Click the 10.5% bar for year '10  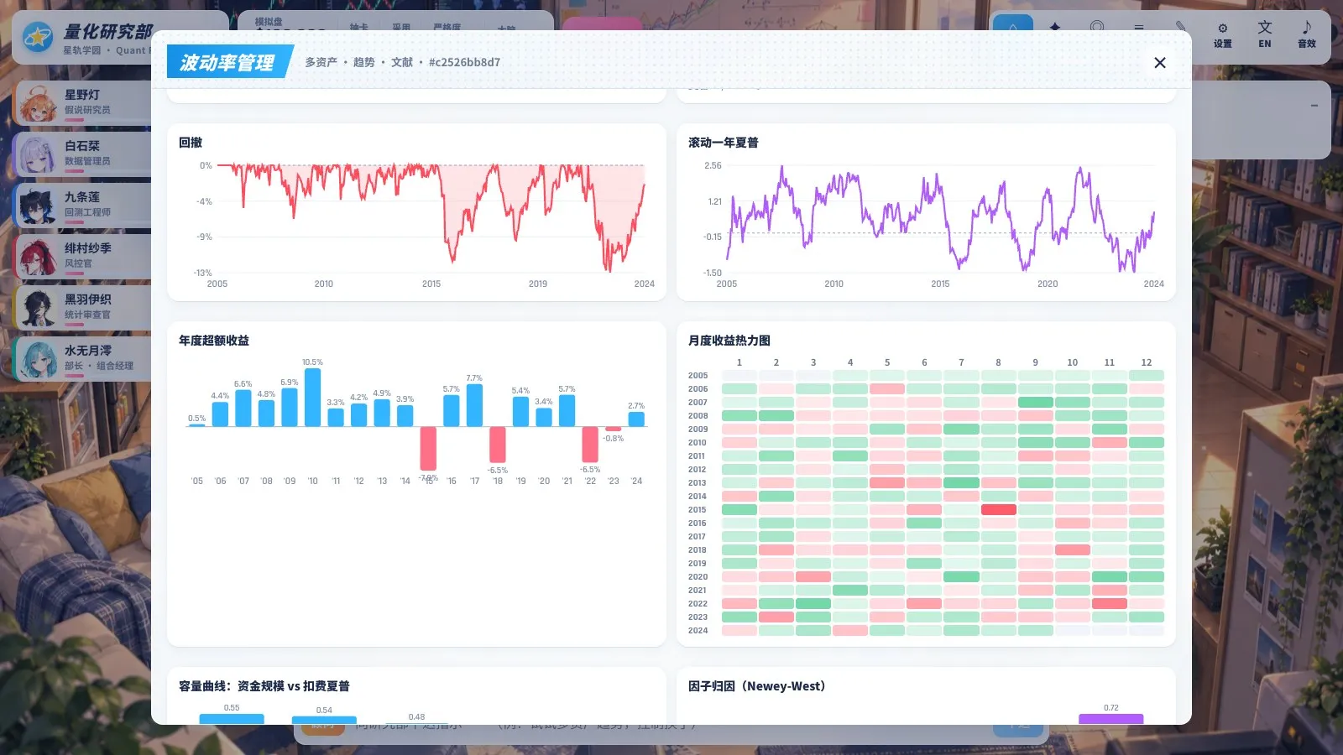pyautogui.click(x=312, y=398)
